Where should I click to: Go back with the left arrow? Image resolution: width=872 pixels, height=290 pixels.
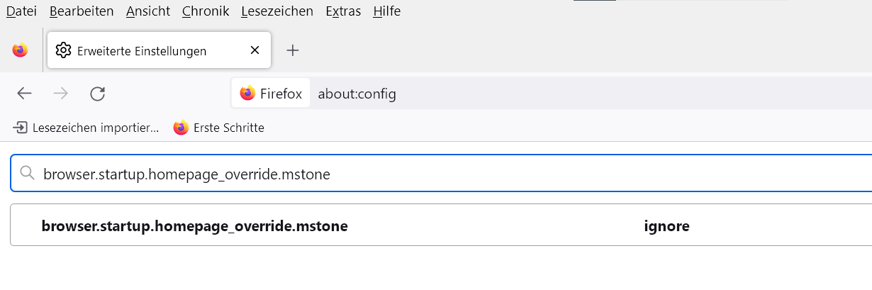click(x=25, y=94)
